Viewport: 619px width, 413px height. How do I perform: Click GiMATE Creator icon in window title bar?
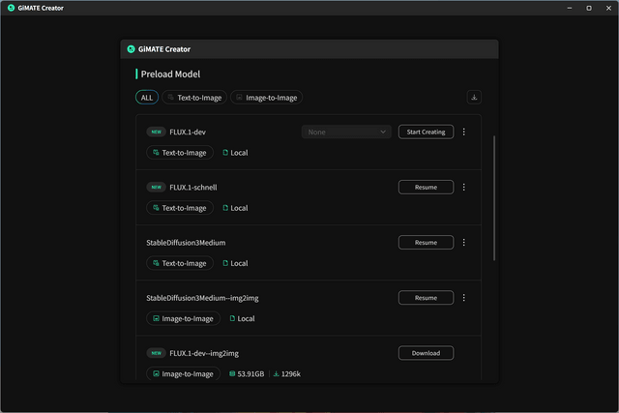pyautogui.click(x=11, y=8)
